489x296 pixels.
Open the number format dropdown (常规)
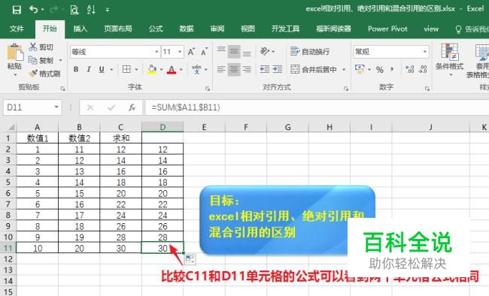point(425,52)
